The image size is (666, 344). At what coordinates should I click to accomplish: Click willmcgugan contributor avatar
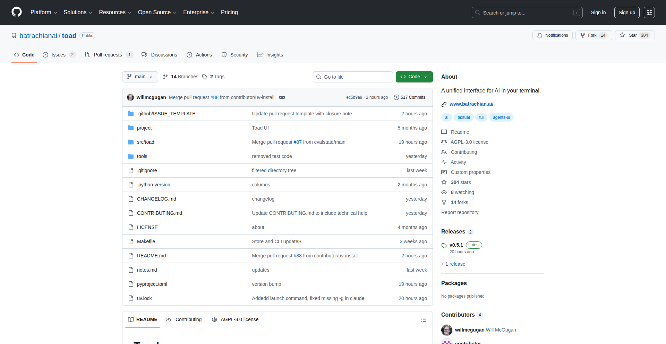446,330
